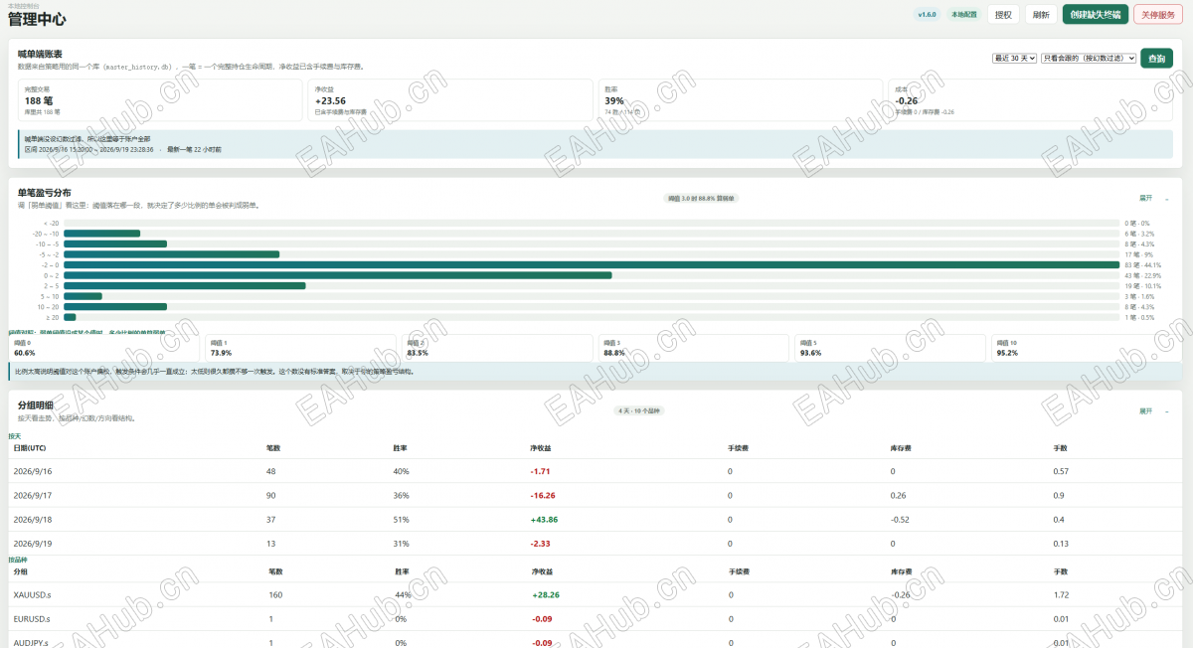Click the 刷新 refresh button
1193x648 pixels.
1041,15
